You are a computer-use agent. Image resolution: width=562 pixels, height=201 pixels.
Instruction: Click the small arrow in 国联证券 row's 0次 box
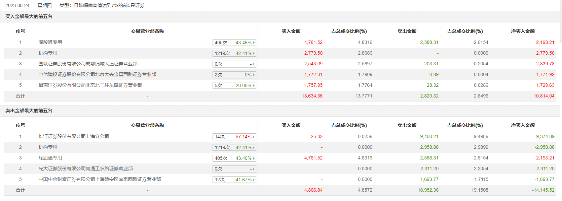tap(254, 64)
